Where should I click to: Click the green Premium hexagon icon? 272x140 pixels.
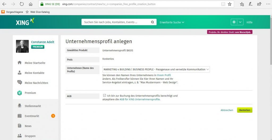pyautogui.click(x=20, y=93)
